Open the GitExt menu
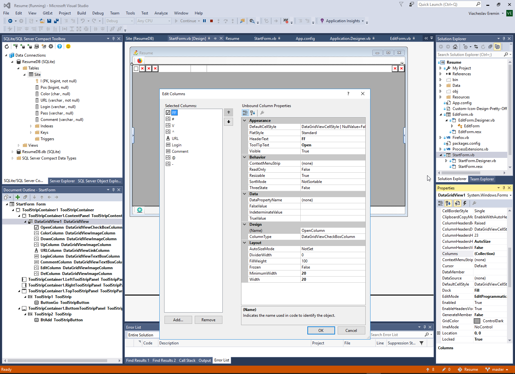 [x=48, y=13]
